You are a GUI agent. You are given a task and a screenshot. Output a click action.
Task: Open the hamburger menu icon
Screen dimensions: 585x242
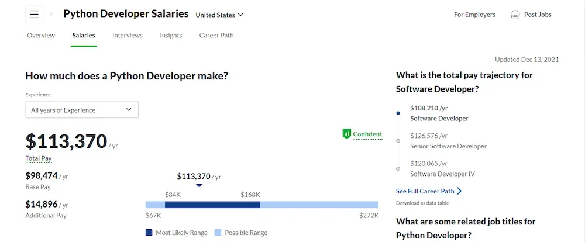[x=34, y=15]
